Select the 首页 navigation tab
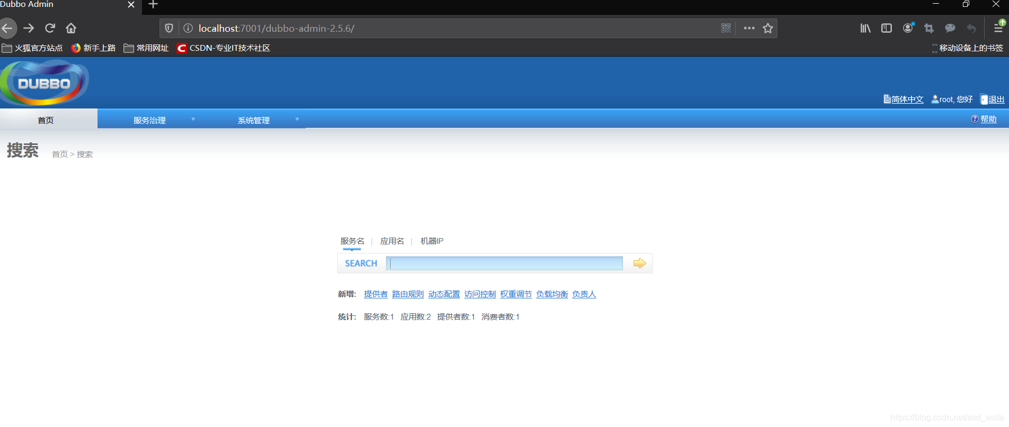Viewport: 1009px width, 427px height. click(x=46, y=120)
